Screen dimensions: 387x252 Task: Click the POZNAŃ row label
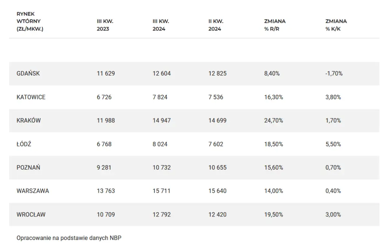tap(28, 167)
